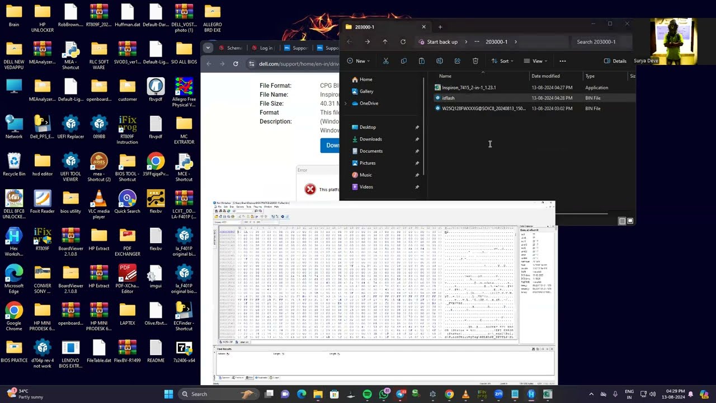Open Google Chrome desktop shortcut
716x403 pixels.
coord(14,314)
